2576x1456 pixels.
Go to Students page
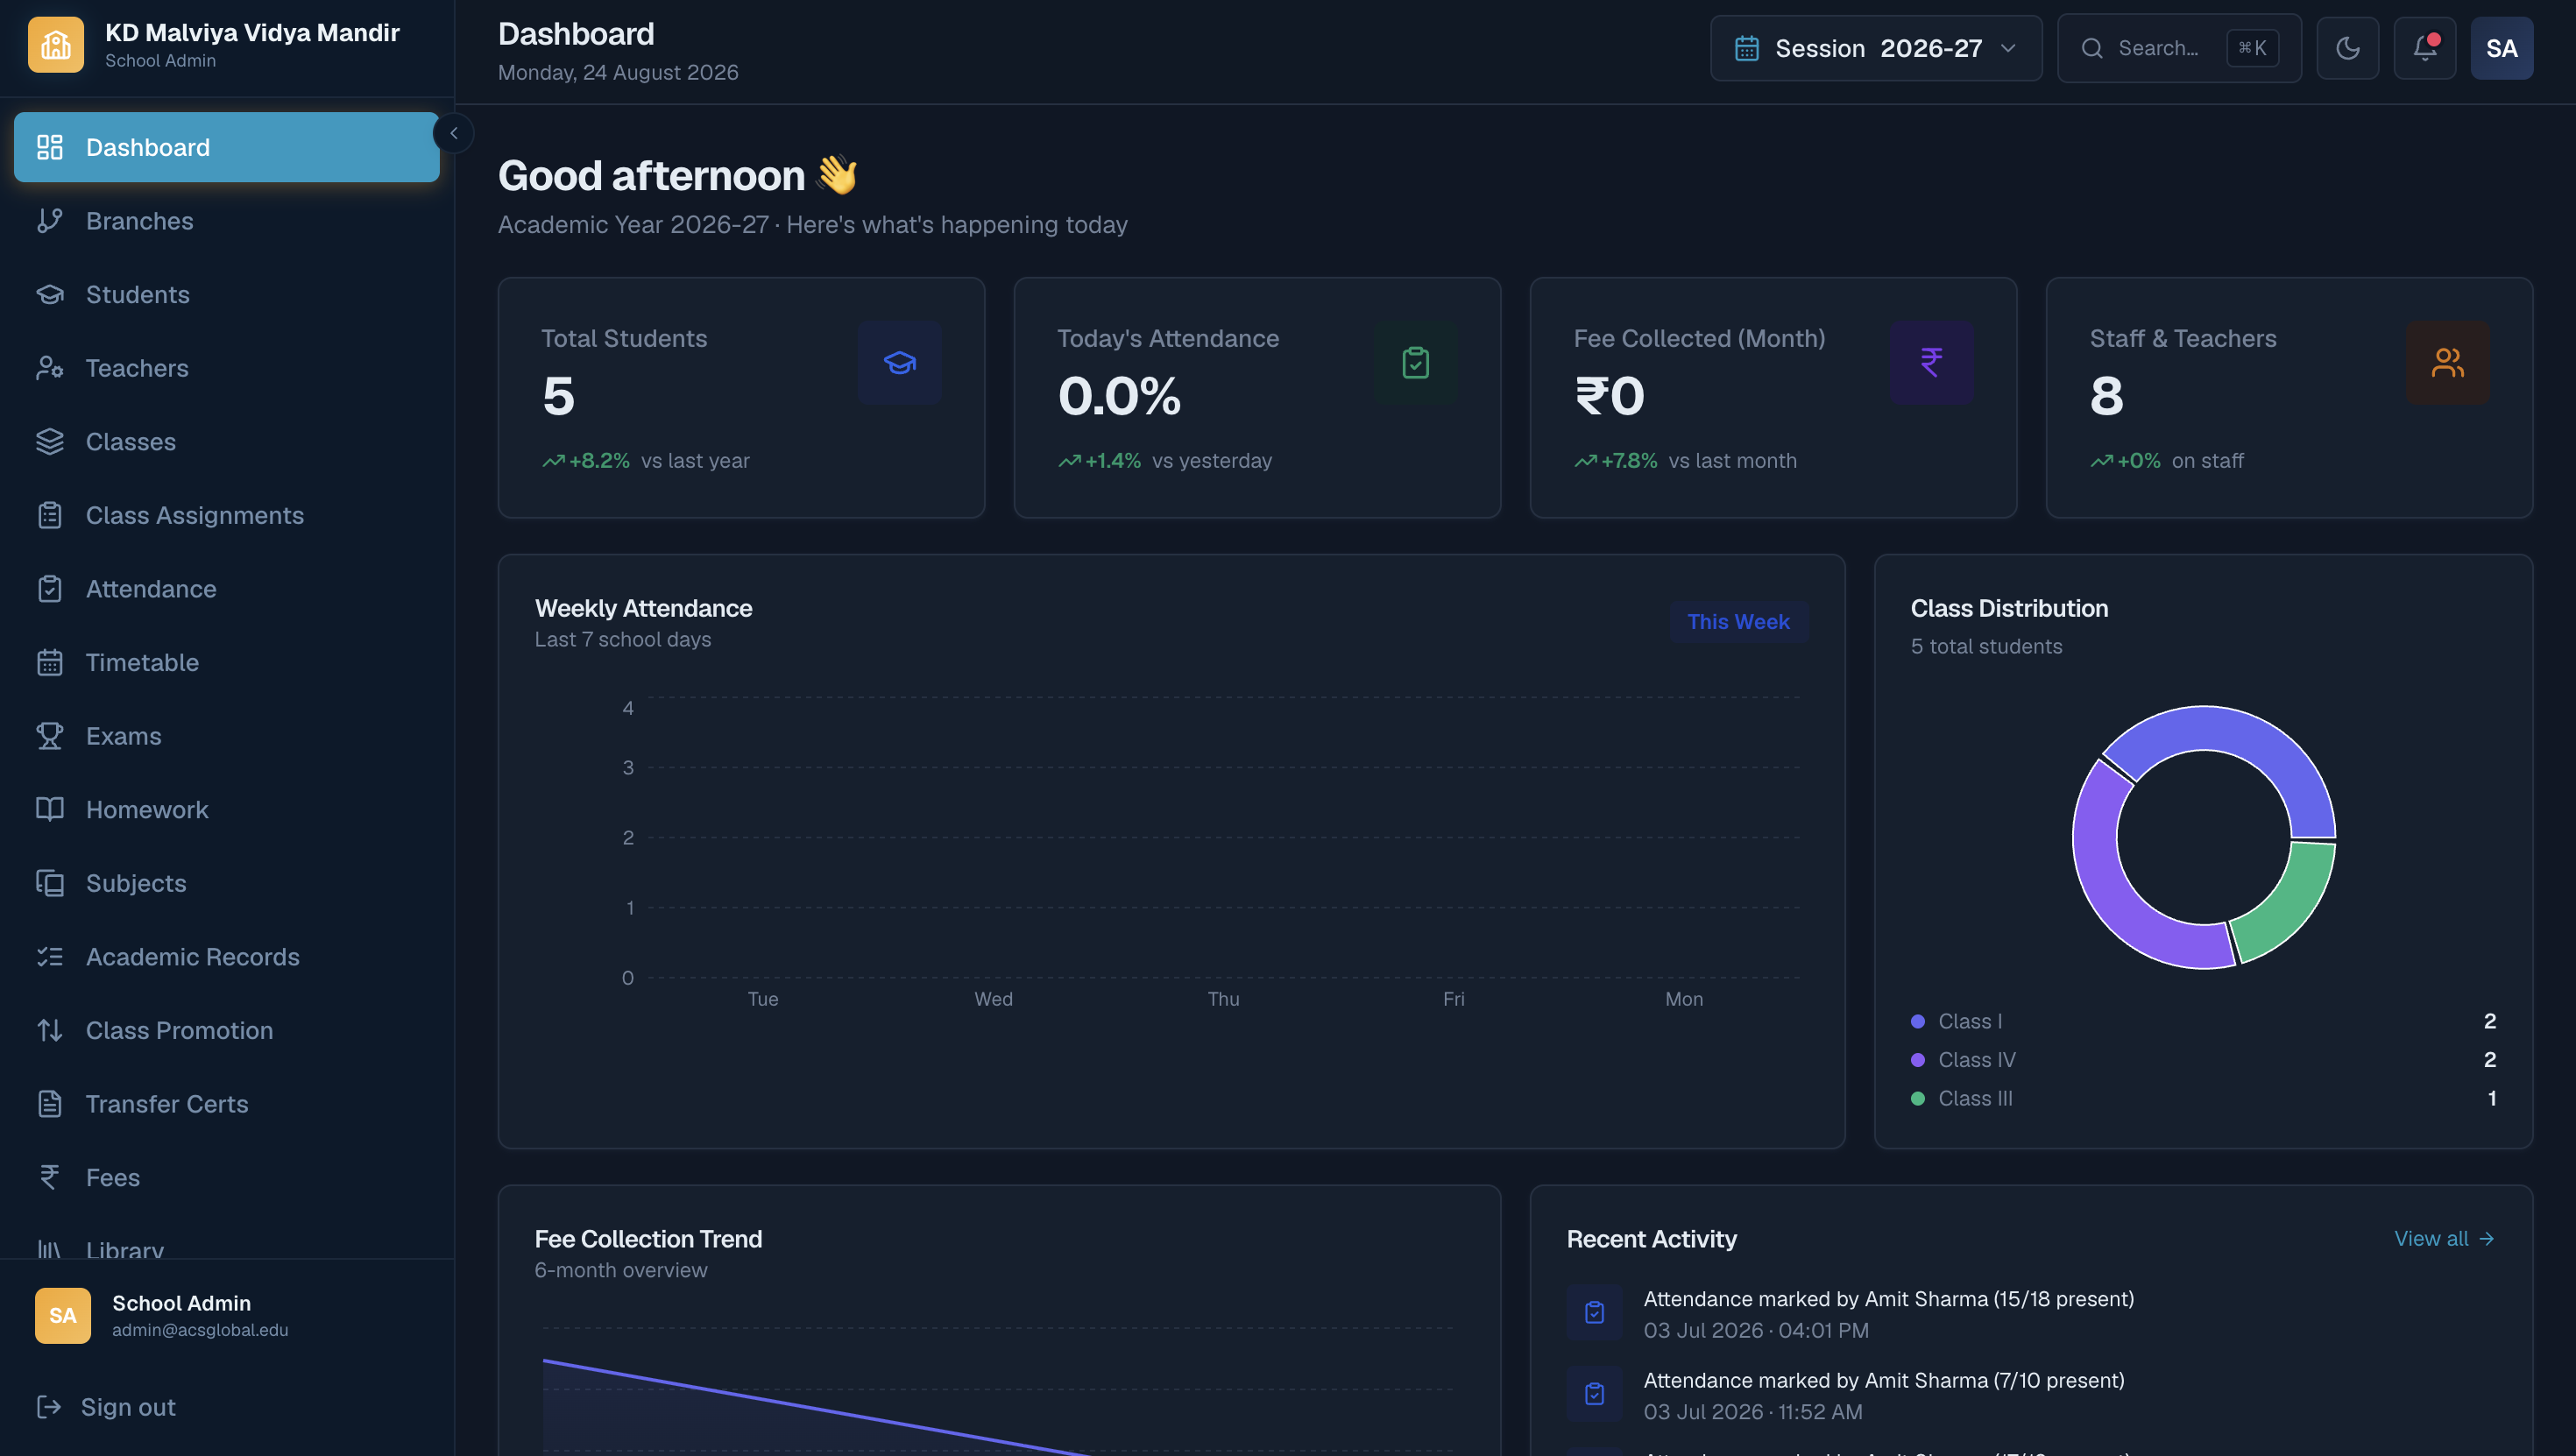pos(227,294)
